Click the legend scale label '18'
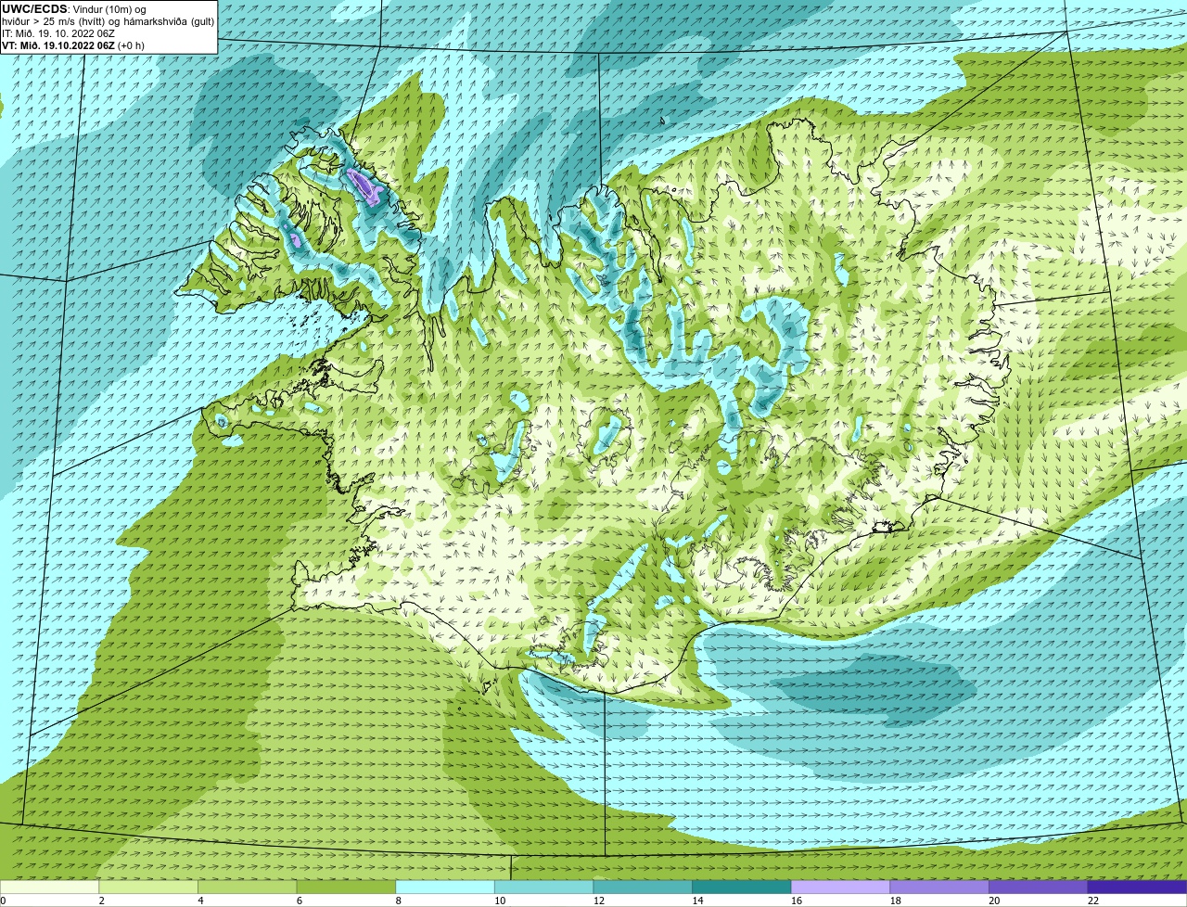 pos(896,901)
